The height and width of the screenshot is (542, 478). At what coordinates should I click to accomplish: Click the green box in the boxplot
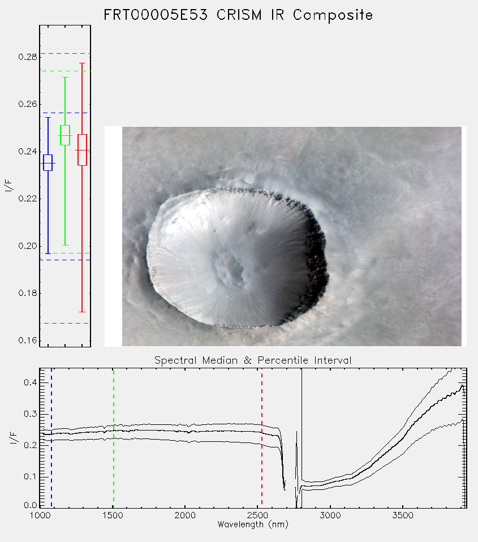65,135
